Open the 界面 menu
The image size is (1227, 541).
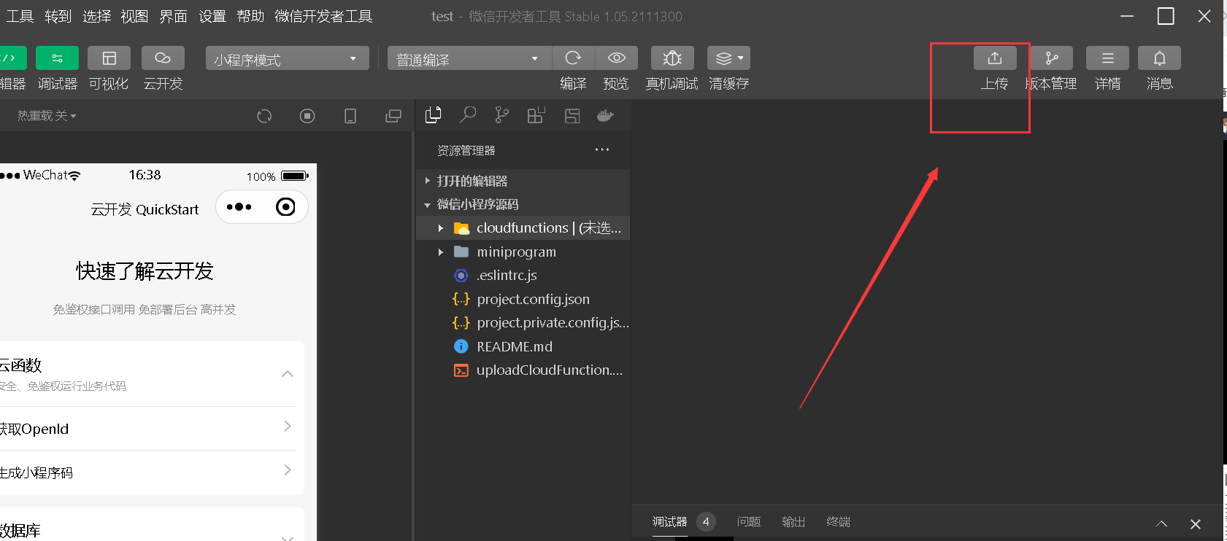[x=173, y=16]
